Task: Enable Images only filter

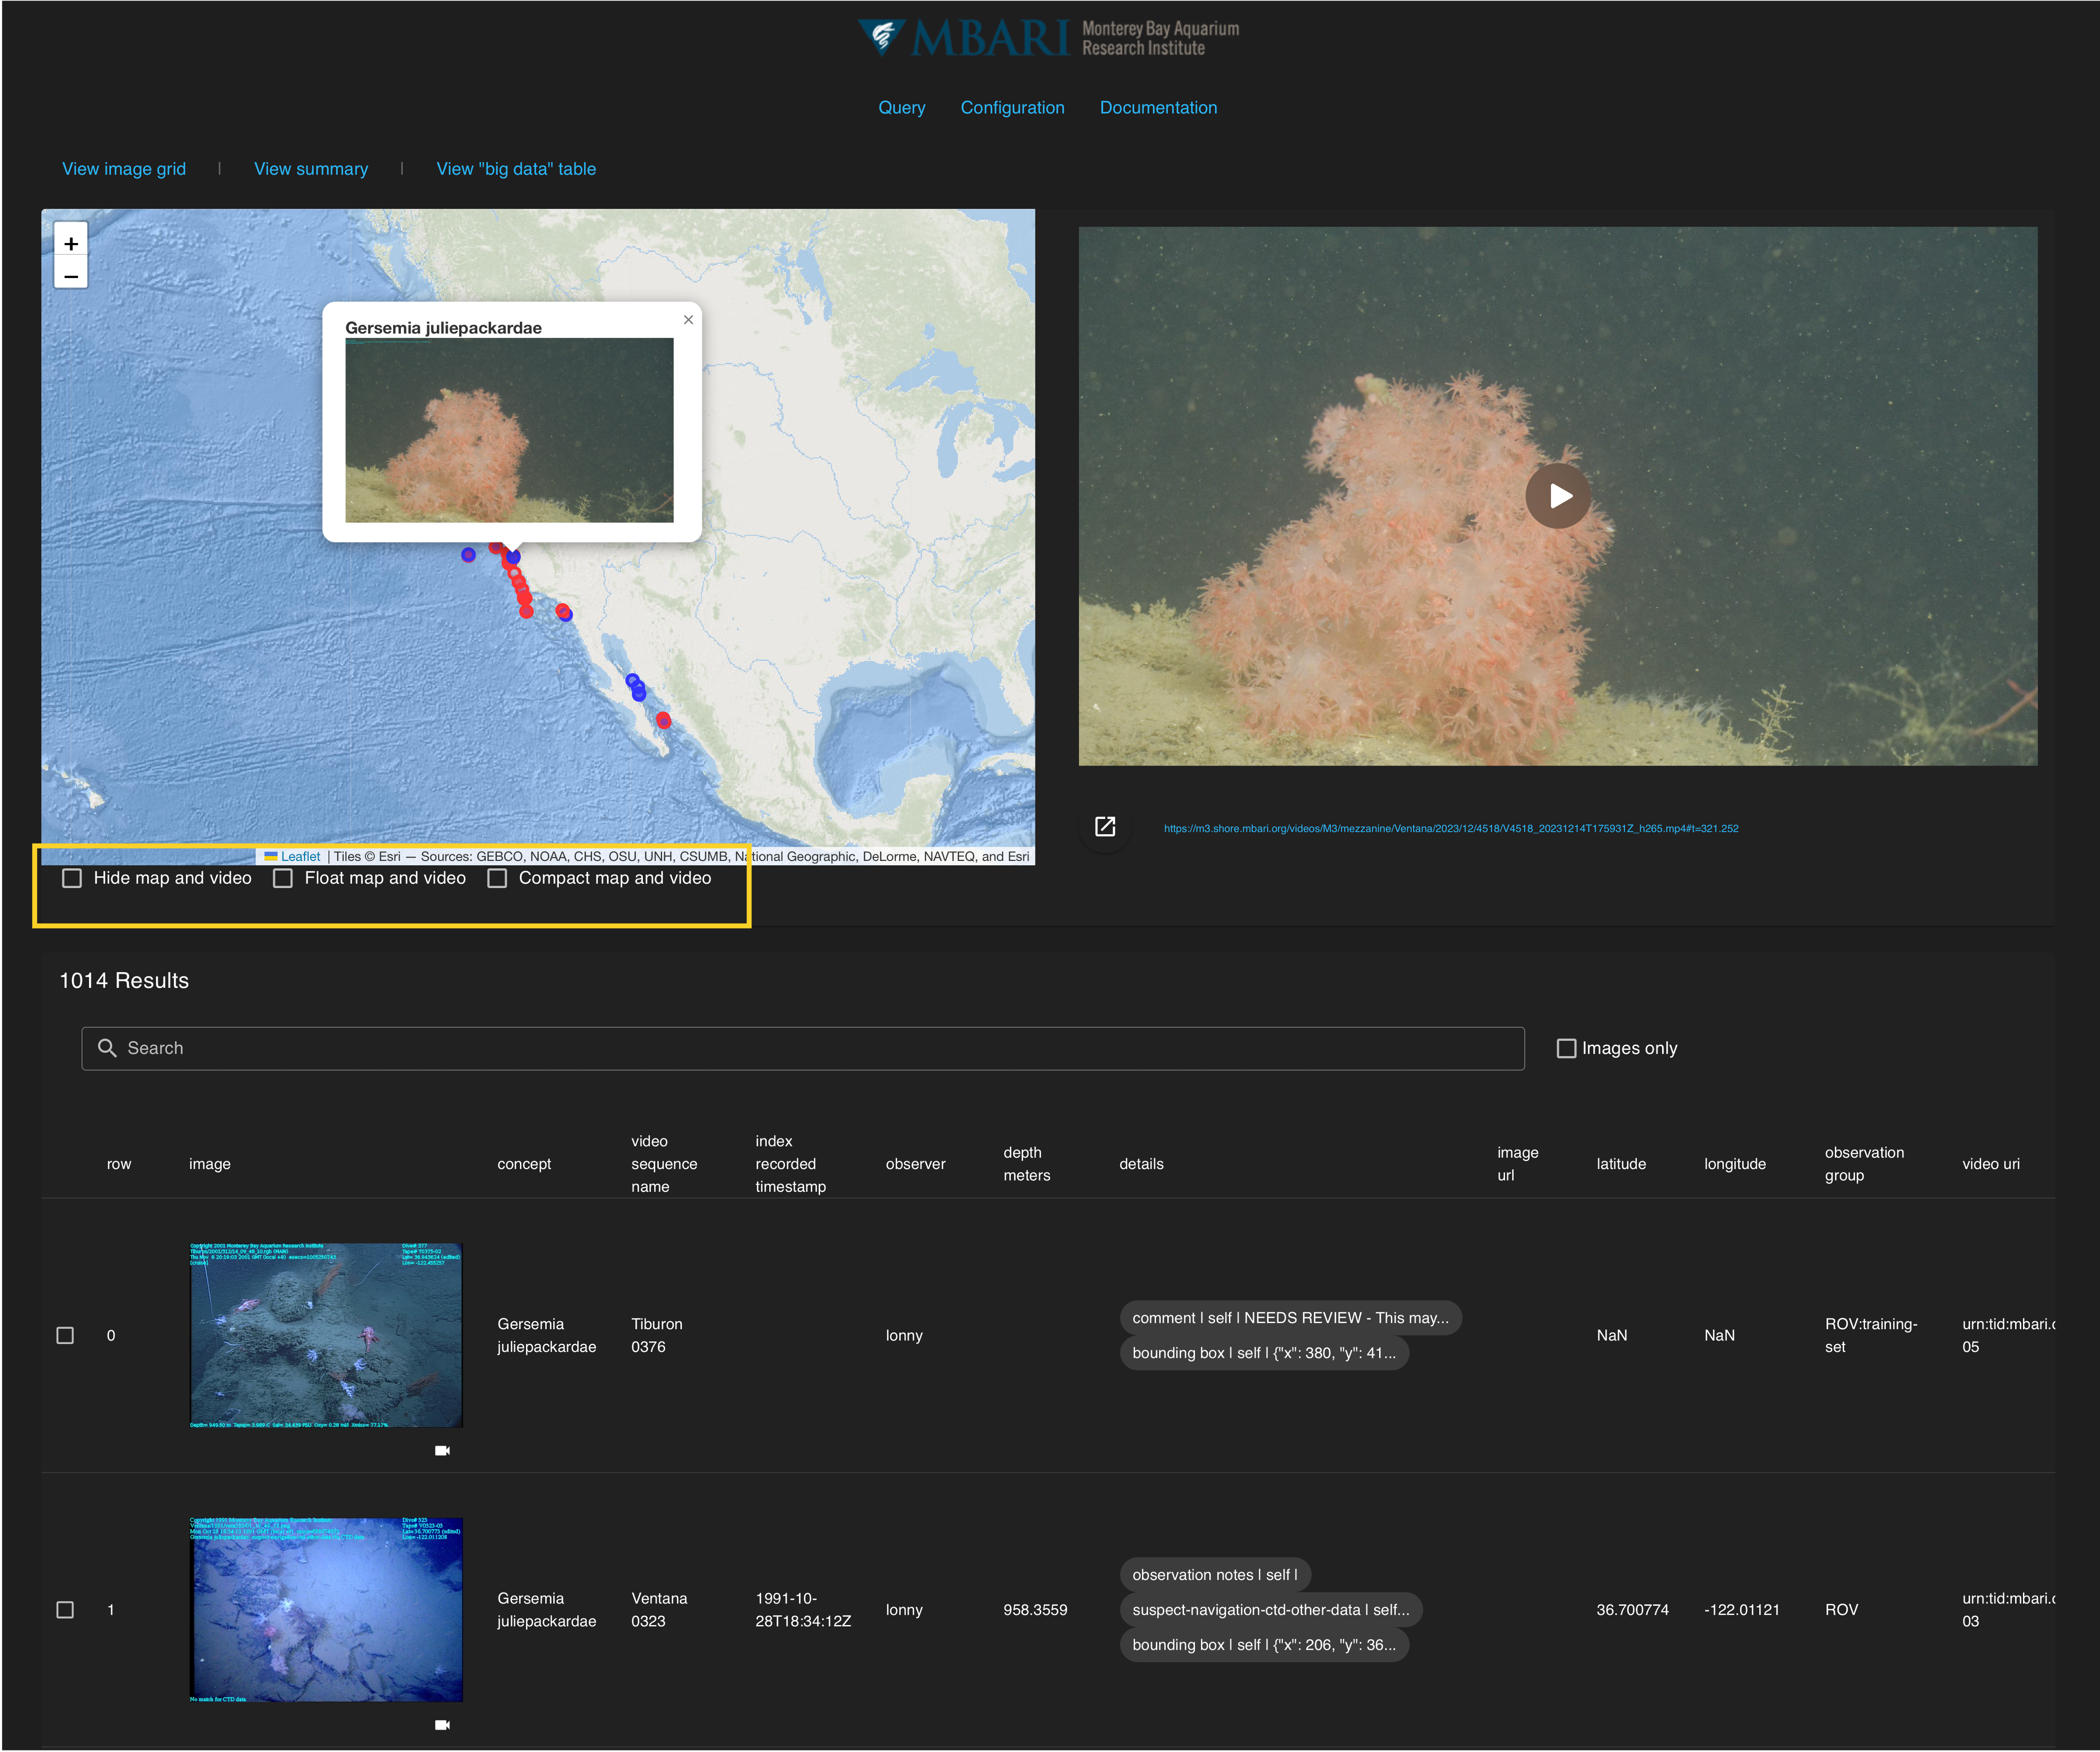Action: coord(1566,1049)
